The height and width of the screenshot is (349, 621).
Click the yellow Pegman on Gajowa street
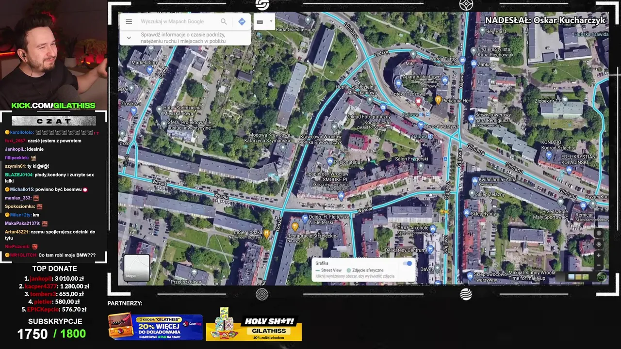(x=444, y=211)
